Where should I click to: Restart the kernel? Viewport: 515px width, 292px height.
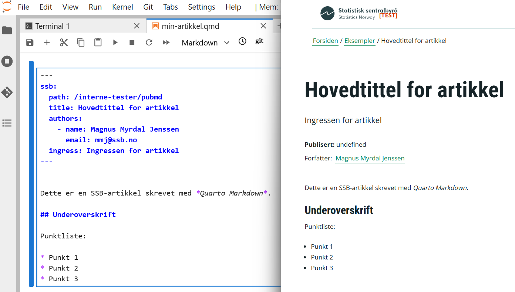(x=149, y=42)
